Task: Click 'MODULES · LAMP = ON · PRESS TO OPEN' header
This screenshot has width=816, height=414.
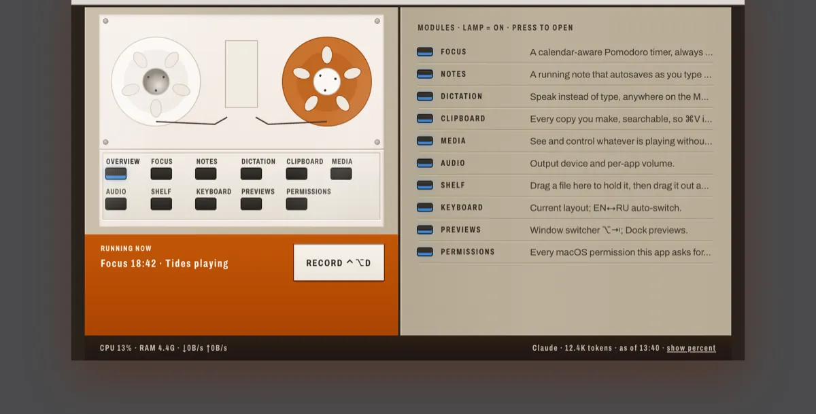Action: (x=496, y=28)
